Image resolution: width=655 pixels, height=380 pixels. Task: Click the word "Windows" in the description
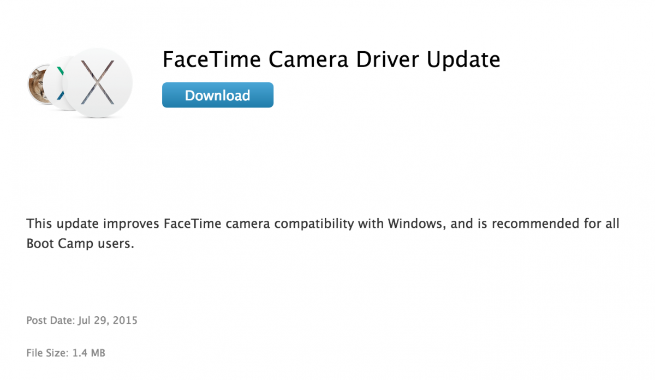click(416, 224)
